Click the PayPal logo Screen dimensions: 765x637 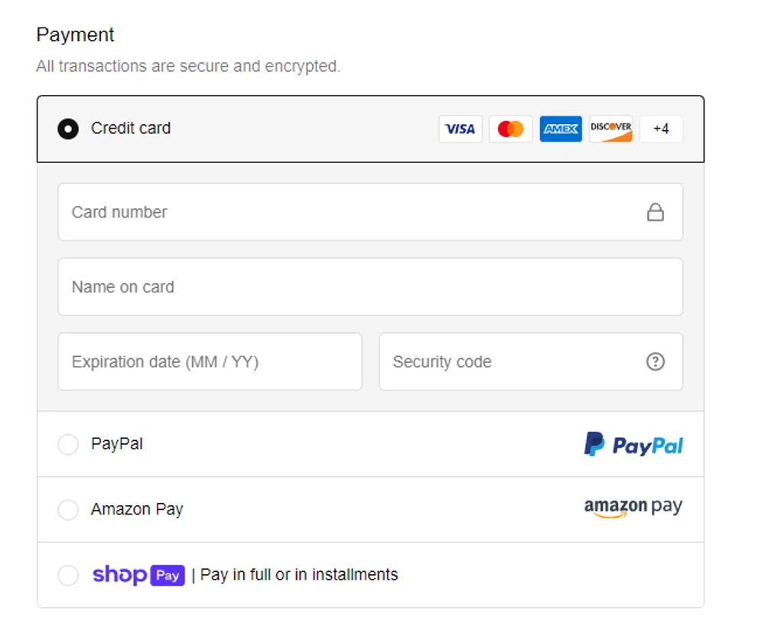pyautogui.click(x=633, y=444)
